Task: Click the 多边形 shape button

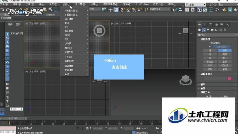Action: pos(210,62)
